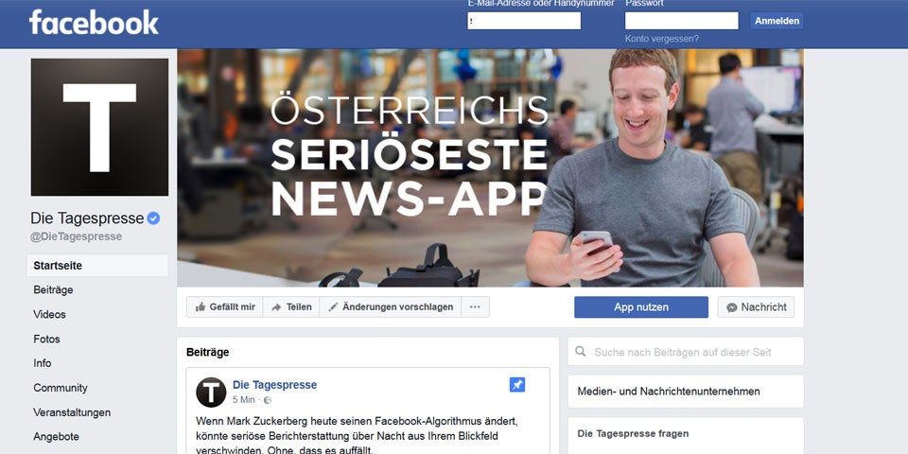This screenshot has width=908, height=454.
Task: Click the large T profile picture
Action: (99, 127)
